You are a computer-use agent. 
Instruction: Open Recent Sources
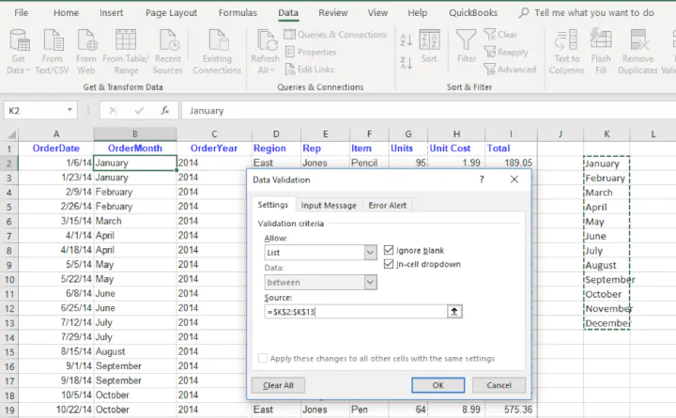pos(168,52)
